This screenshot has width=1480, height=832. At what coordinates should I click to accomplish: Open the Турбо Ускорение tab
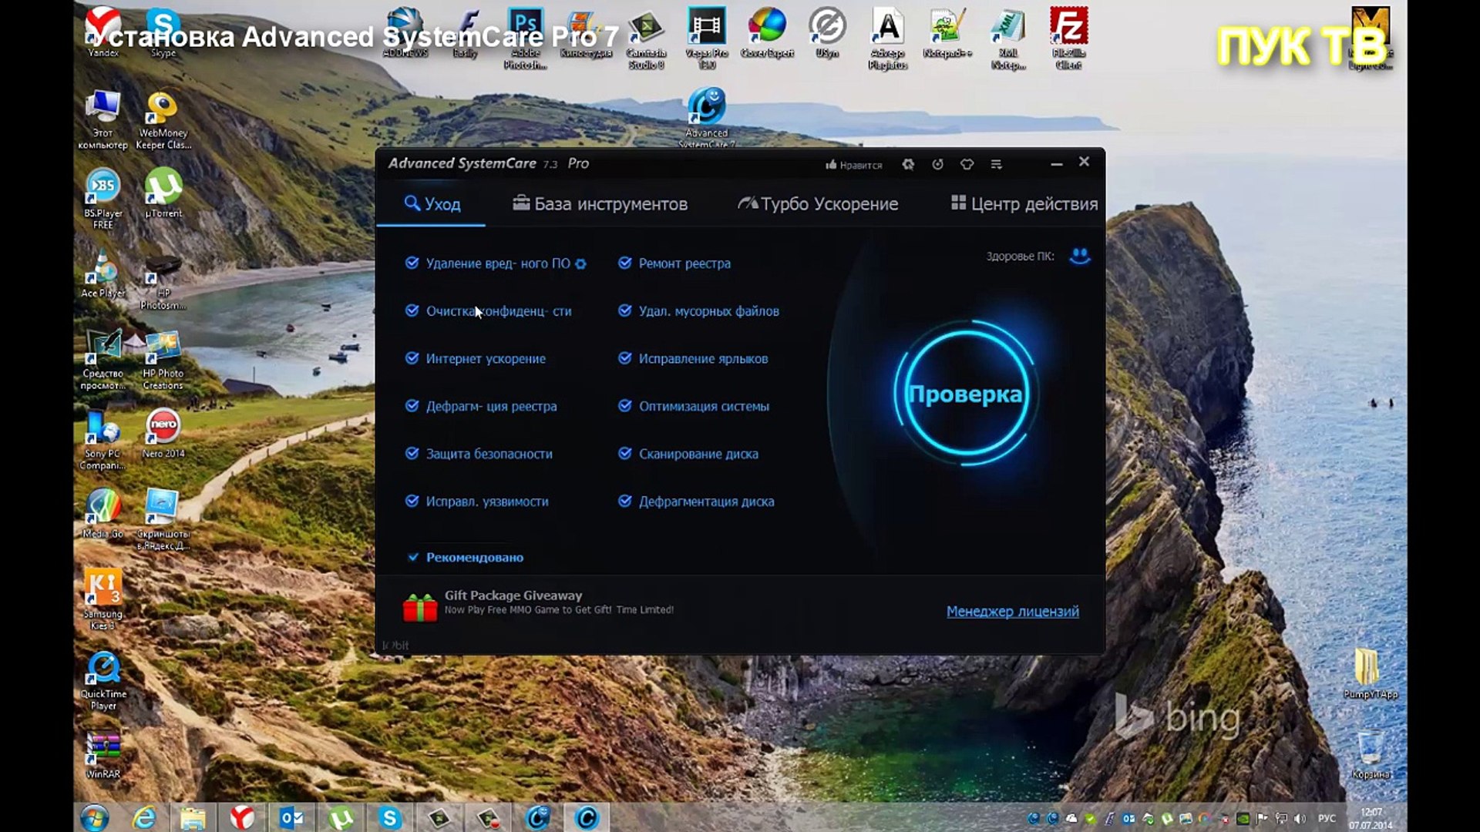coord(818,204)
